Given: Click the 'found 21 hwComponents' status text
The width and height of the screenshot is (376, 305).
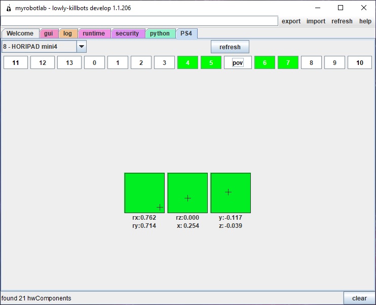Looking at the screenshot, I should click(36, 298).
